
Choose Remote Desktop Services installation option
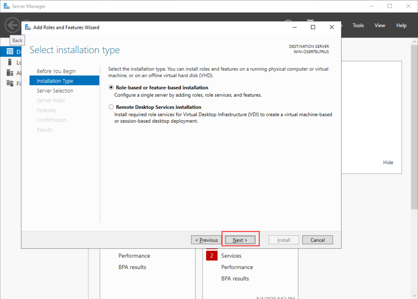coord(111,107)
